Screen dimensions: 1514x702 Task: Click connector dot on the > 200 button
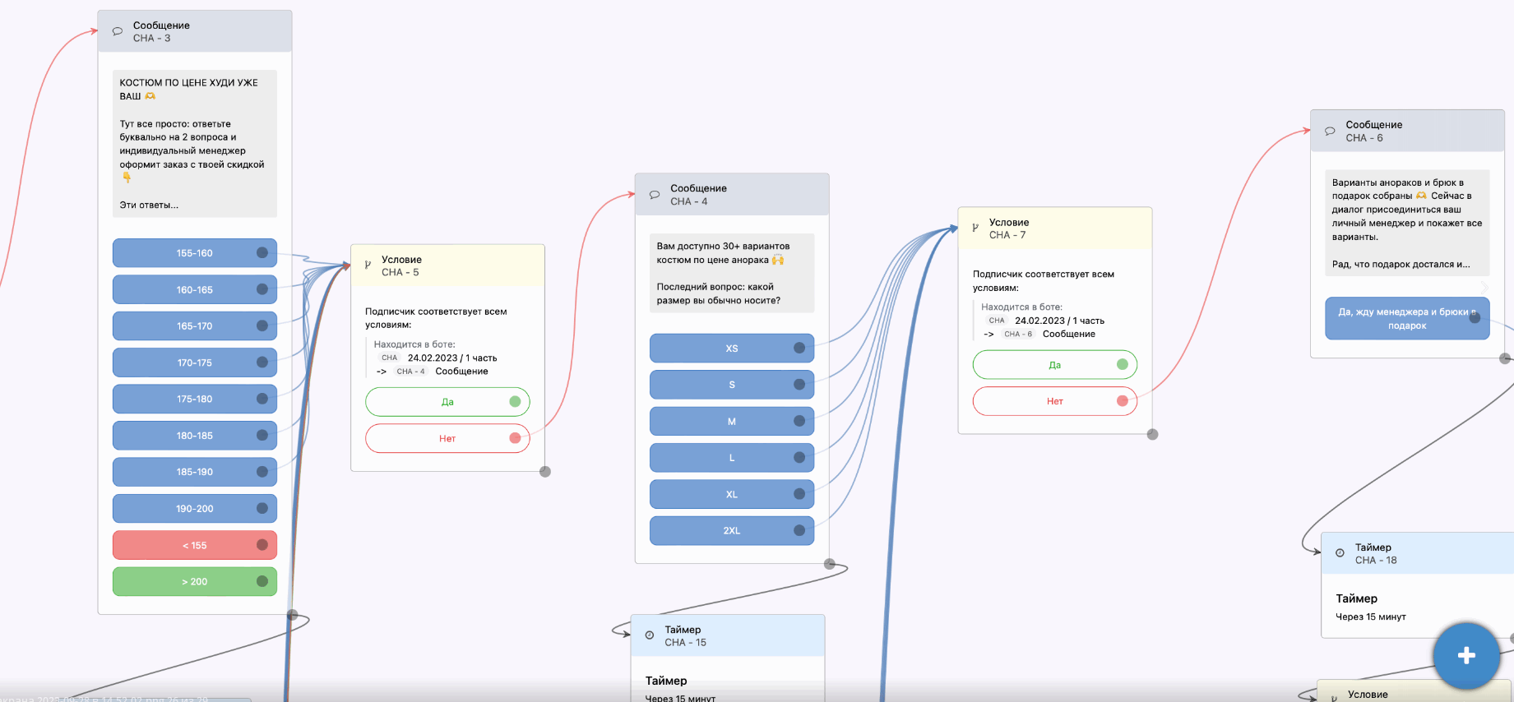click(x=262, y=581)
